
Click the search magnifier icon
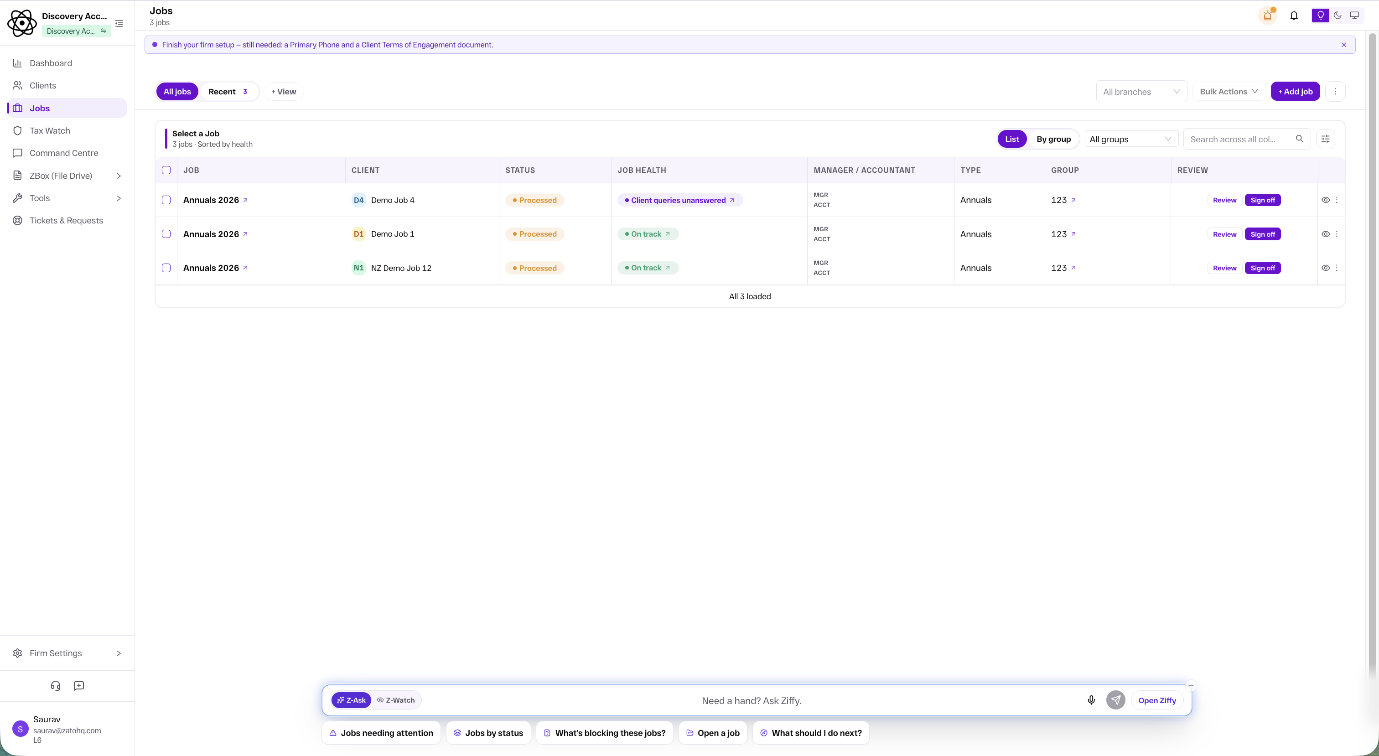tap(1299, 139)
